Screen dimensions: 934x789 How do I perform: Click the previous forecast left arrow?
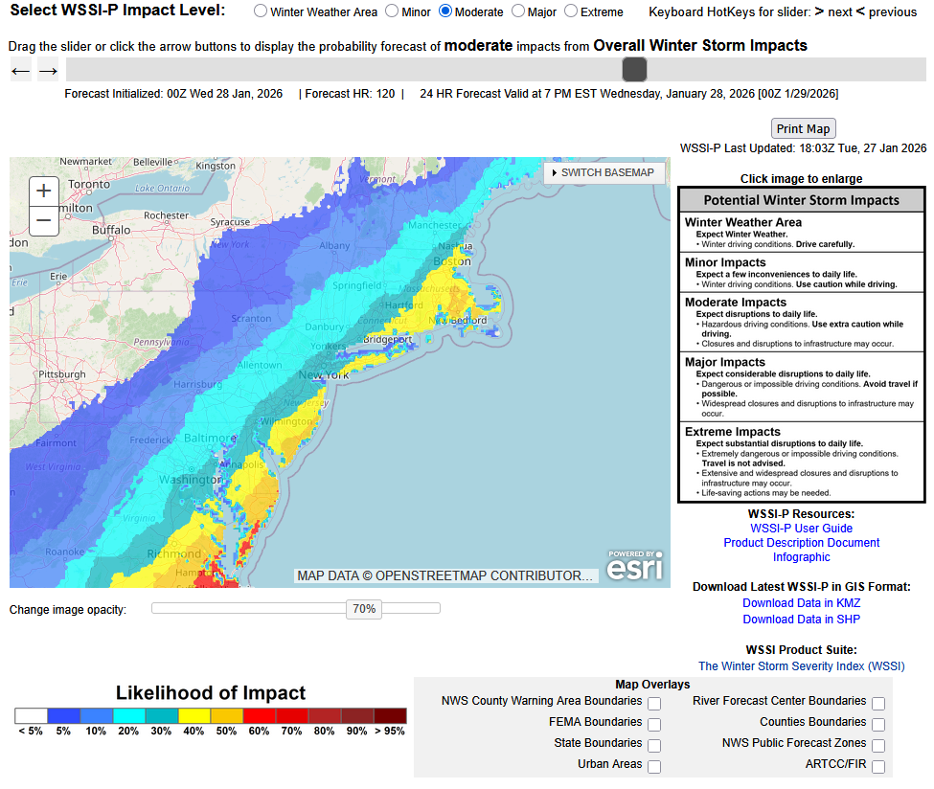pyautogui.click(x=21, y=70)
